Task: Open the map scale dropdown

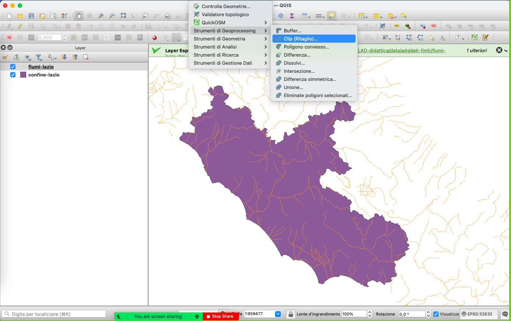Action: [278, 314]
